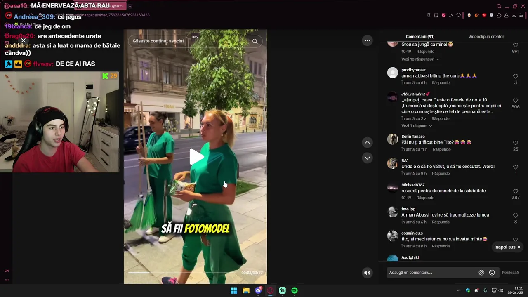Go to the previous video with up arrow
Viewport: 528px width, 297px height.
367,142
